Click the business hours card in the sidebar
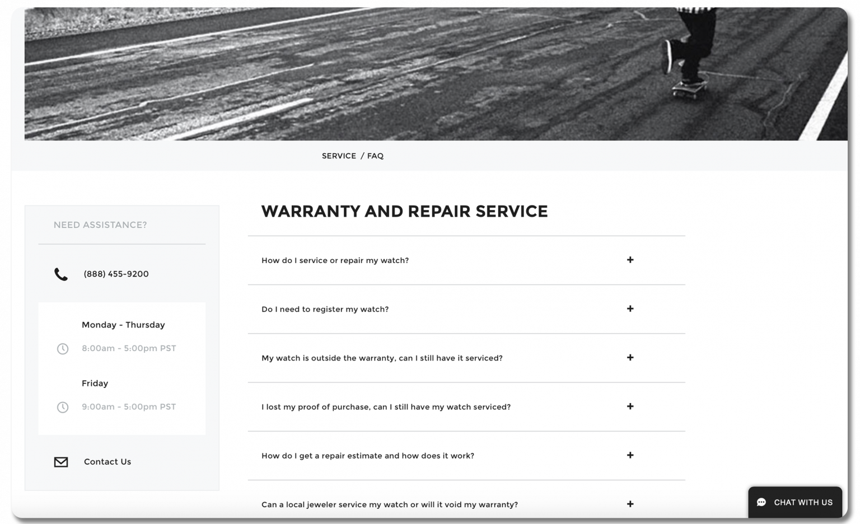Screen dimensions: 860x524 tap(121, 368)
